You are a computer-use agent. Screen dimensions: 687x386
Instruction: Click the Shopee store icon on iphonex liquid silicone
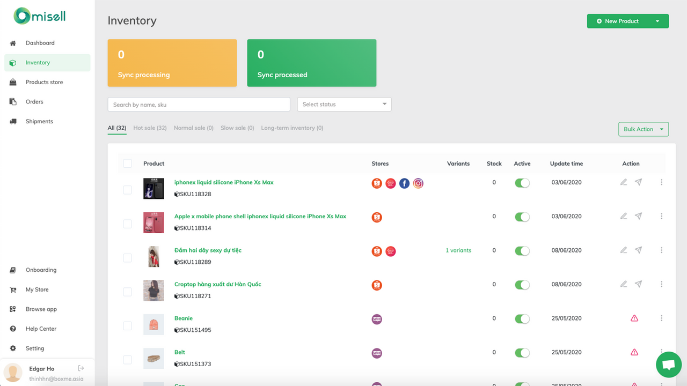point(376,183)
